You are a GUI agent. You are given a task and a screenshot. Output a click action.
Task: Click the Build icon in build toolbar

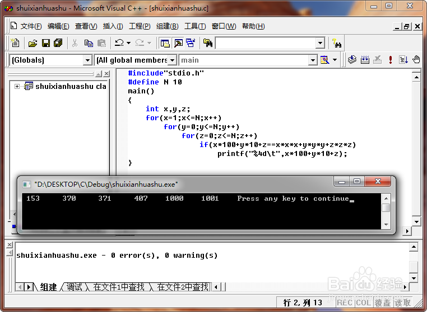point(365,59)
